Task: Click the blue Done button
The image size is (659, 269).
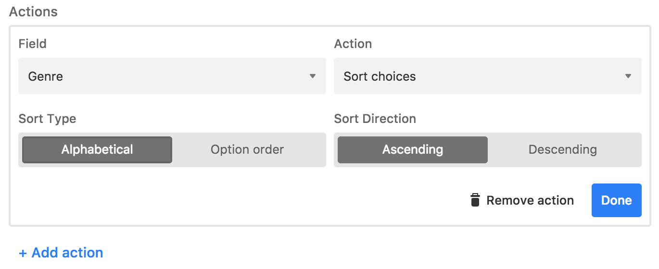Action: point(617,200)
